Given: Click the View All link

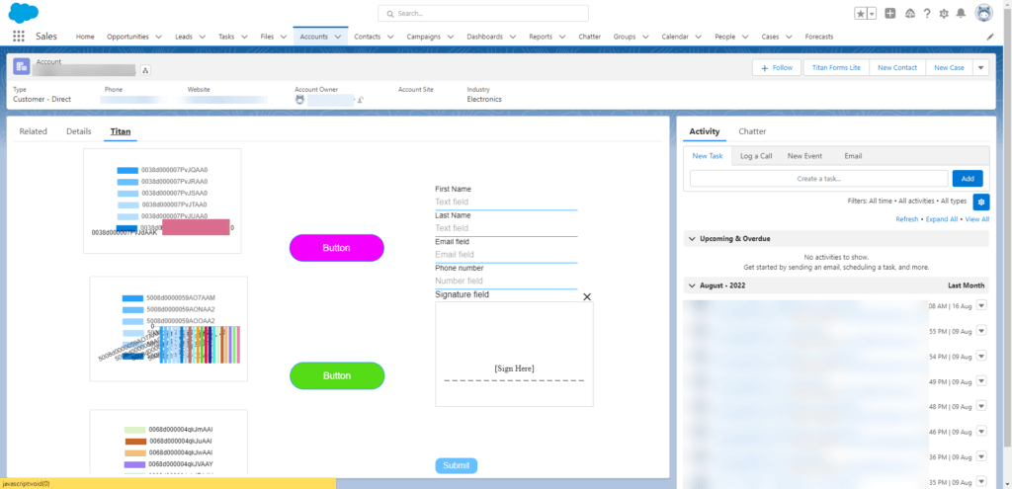Looking at the screenshot, I should pos(976,219).
